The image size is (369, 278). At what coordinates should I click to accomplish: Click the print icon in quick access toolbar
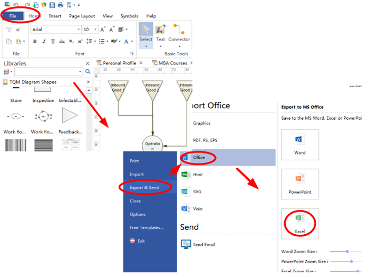coord(61,5)
